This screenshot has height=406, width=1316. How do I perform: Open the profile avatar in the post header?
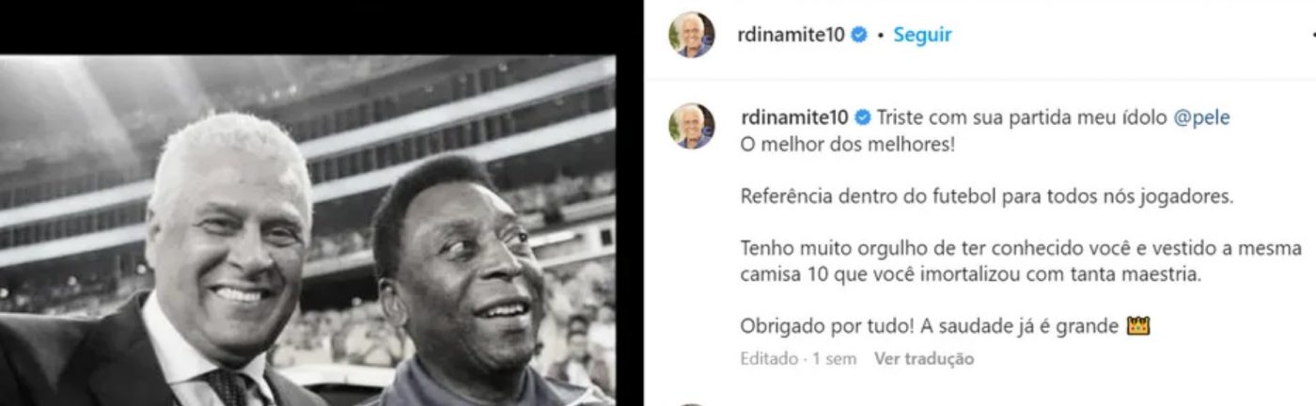[x=692, y=35]
